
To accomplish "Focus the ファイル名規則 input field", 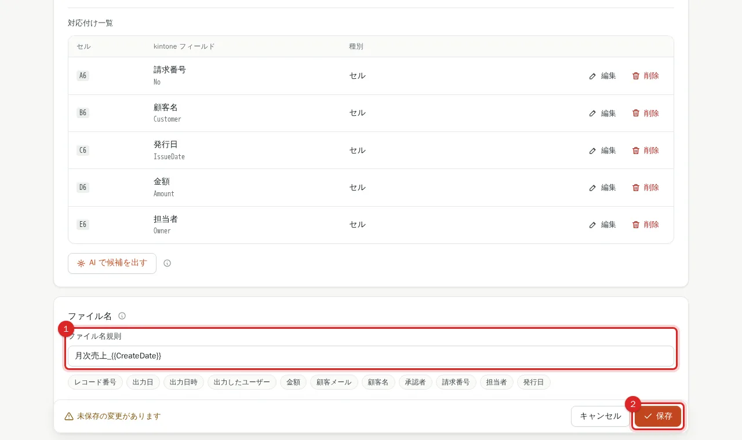I will coord(371,356).
